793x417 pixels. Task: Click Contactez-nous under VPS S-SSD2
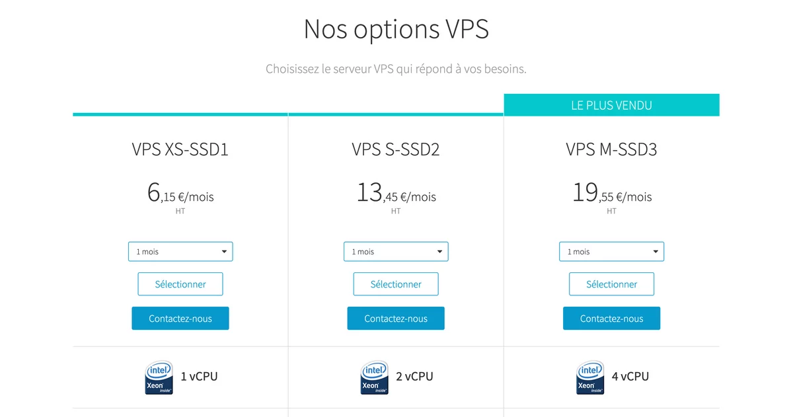click(396, 319)
